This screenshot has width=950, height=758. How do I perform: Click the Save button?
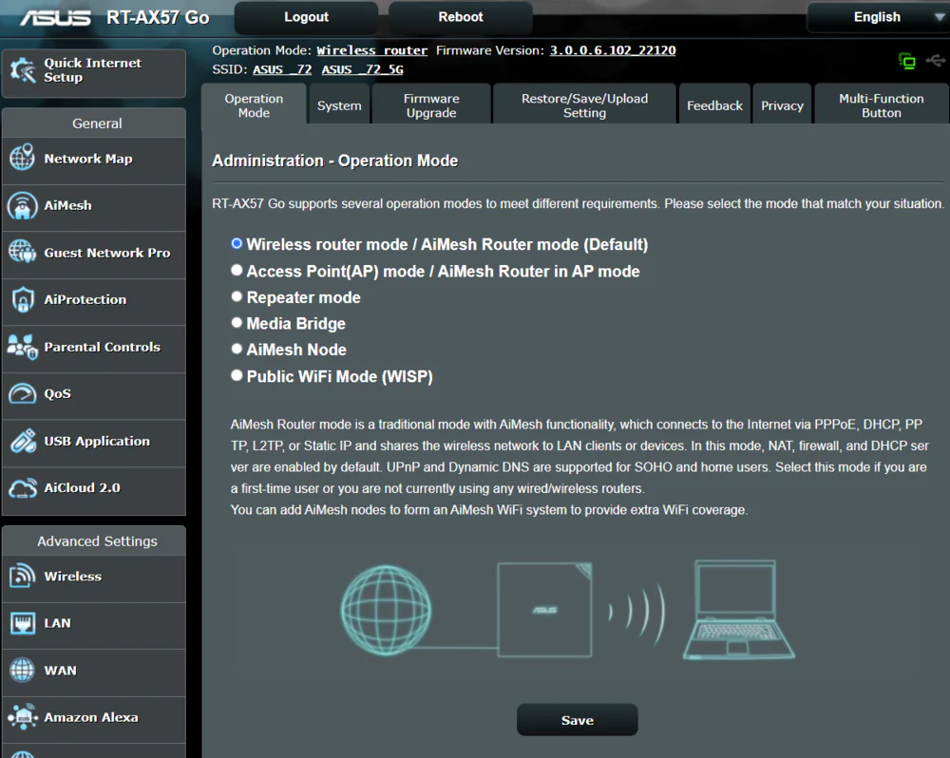(578, 720)
